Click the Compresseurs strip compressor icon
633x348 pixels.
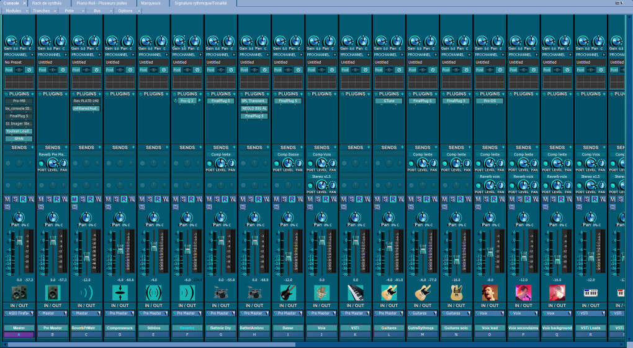[120, 293]
